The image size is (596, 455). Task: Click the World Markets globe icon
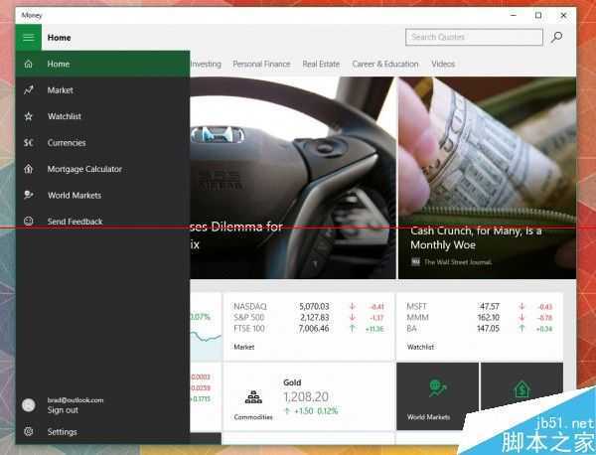tap(29, 195)
